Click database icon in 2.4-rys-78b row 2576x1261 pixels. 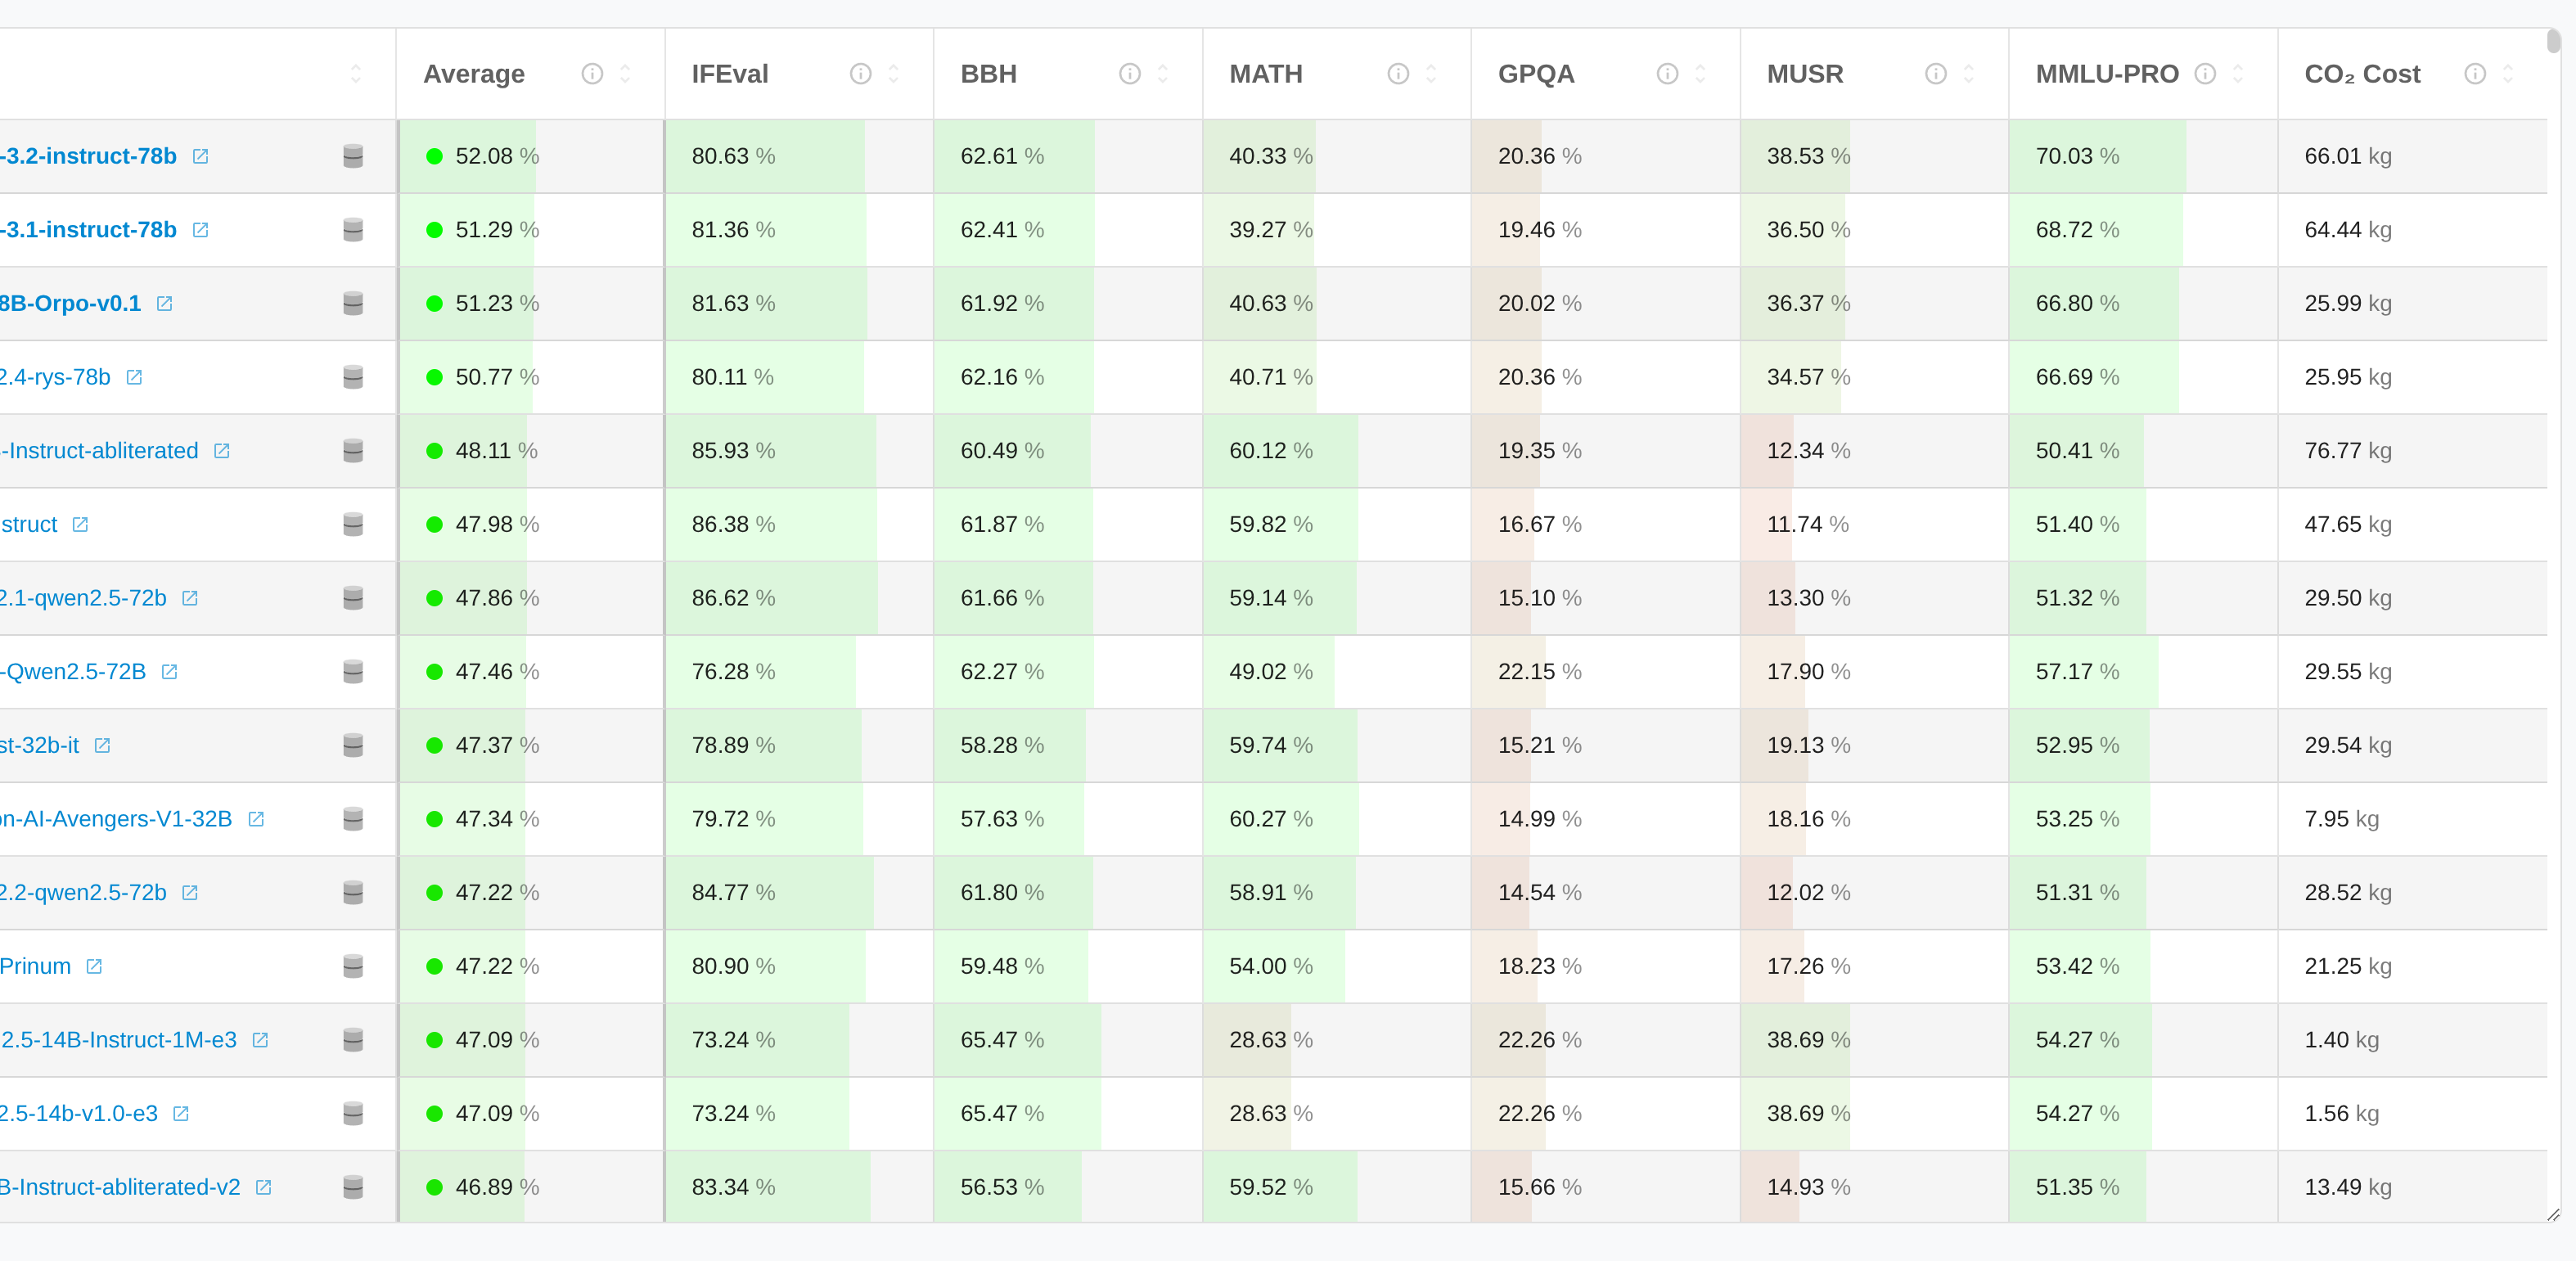point(353,377)
